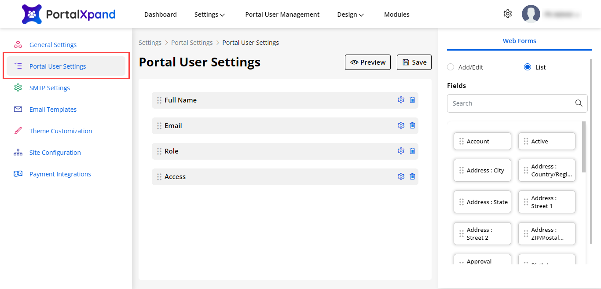Click drag handle of Full Name row
The width and height of the screenshot is (601, 289).
point(159,100)
